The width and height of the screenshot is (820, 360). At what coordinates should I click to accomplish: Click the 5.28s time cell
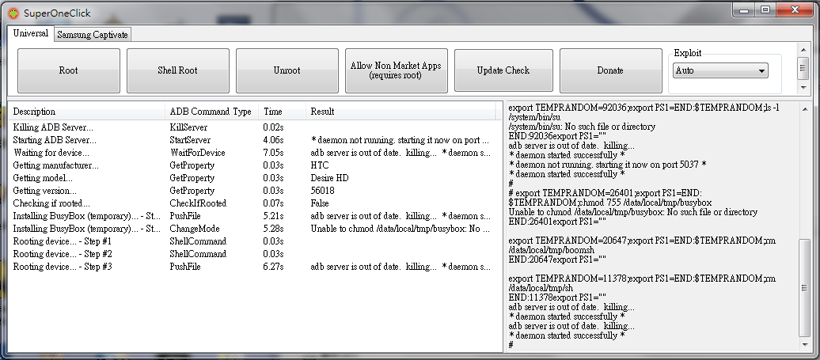tap(273, 229)
